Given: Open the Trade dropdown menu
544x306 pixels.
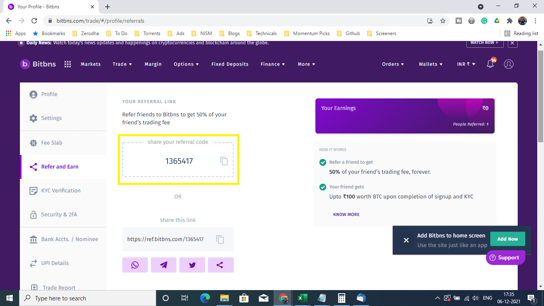Looking at the screenshot, I should click(x=122, y=64).
